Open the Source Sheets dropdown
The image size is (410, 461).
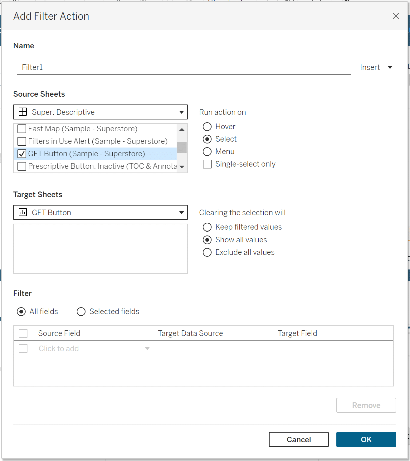(100, 112)
